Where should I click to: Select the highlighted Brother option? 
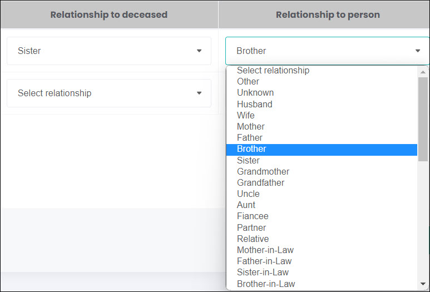tap(322, 150)
